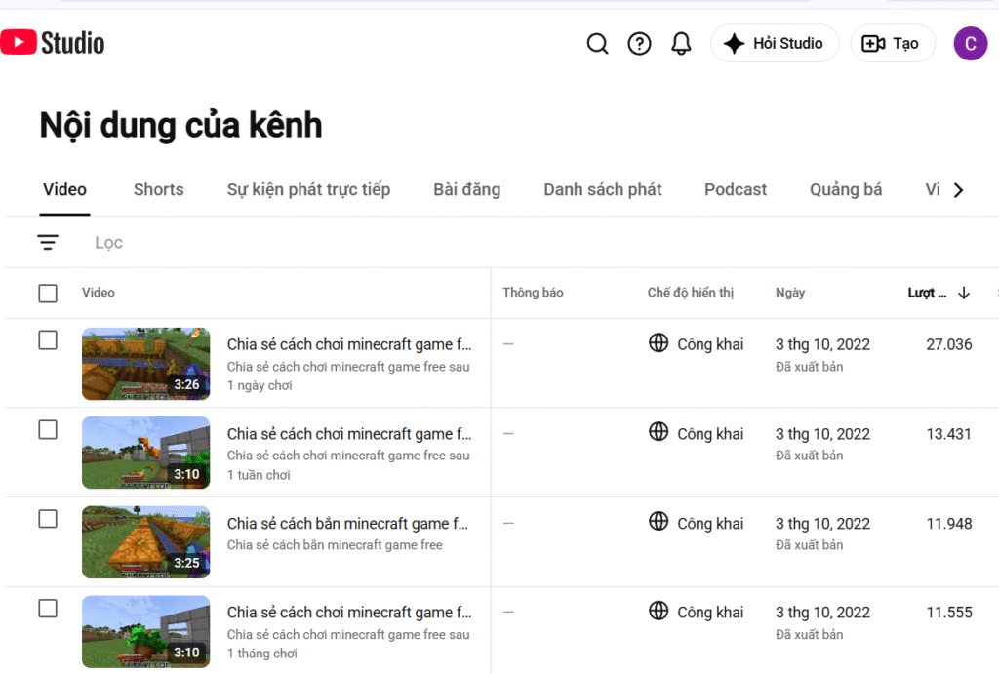This screenshot has height=674, width=999.
Task: Open title of the 1 tháng chơi video
Action: 349,613
